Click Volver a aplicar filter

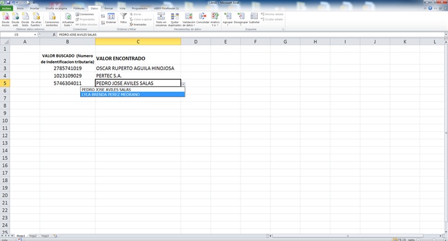click(140, 19)
